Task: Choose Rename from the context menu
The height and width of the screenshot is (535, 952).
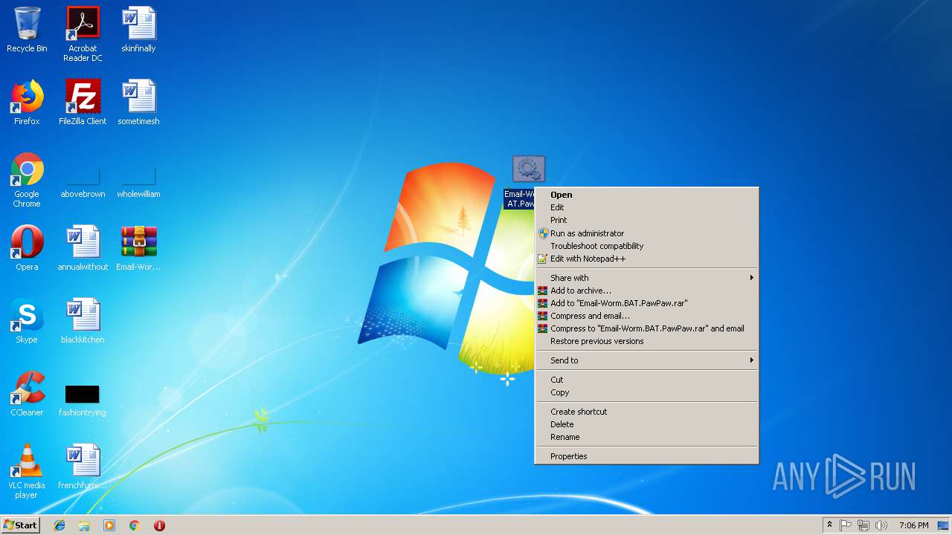Action: point(646,437)
